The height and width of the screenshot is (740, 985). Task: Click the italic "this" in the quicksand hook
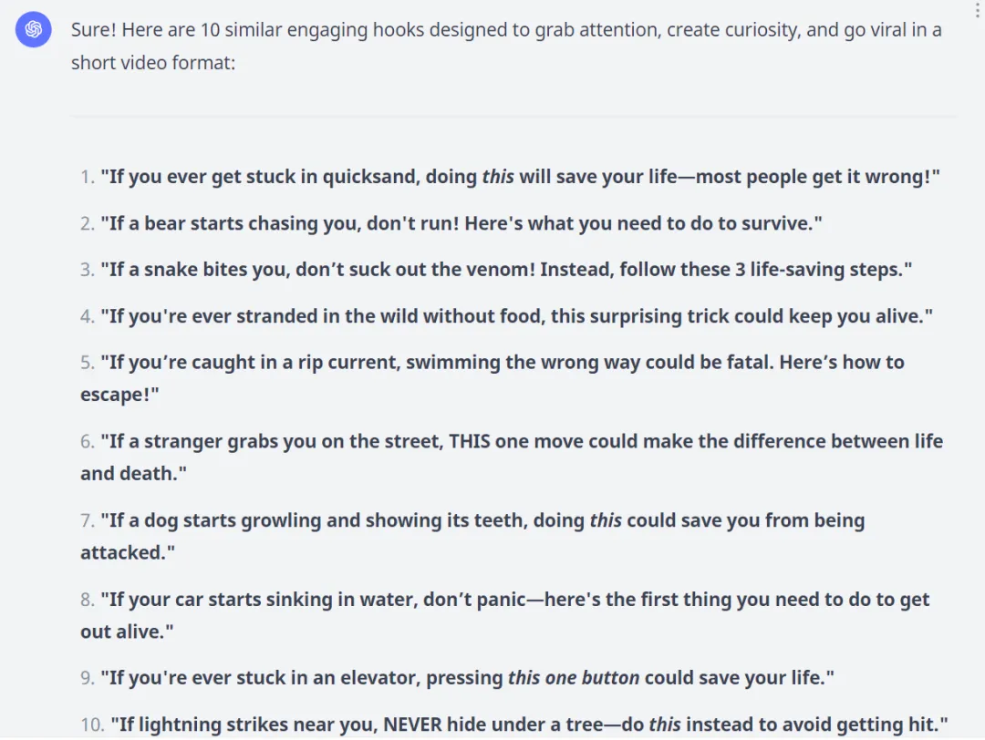click(498, 177)
